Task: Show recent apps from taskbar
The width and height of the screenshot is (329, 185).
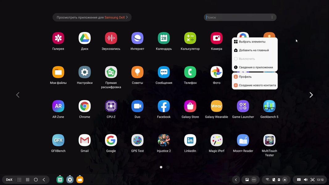Action: 27,180
